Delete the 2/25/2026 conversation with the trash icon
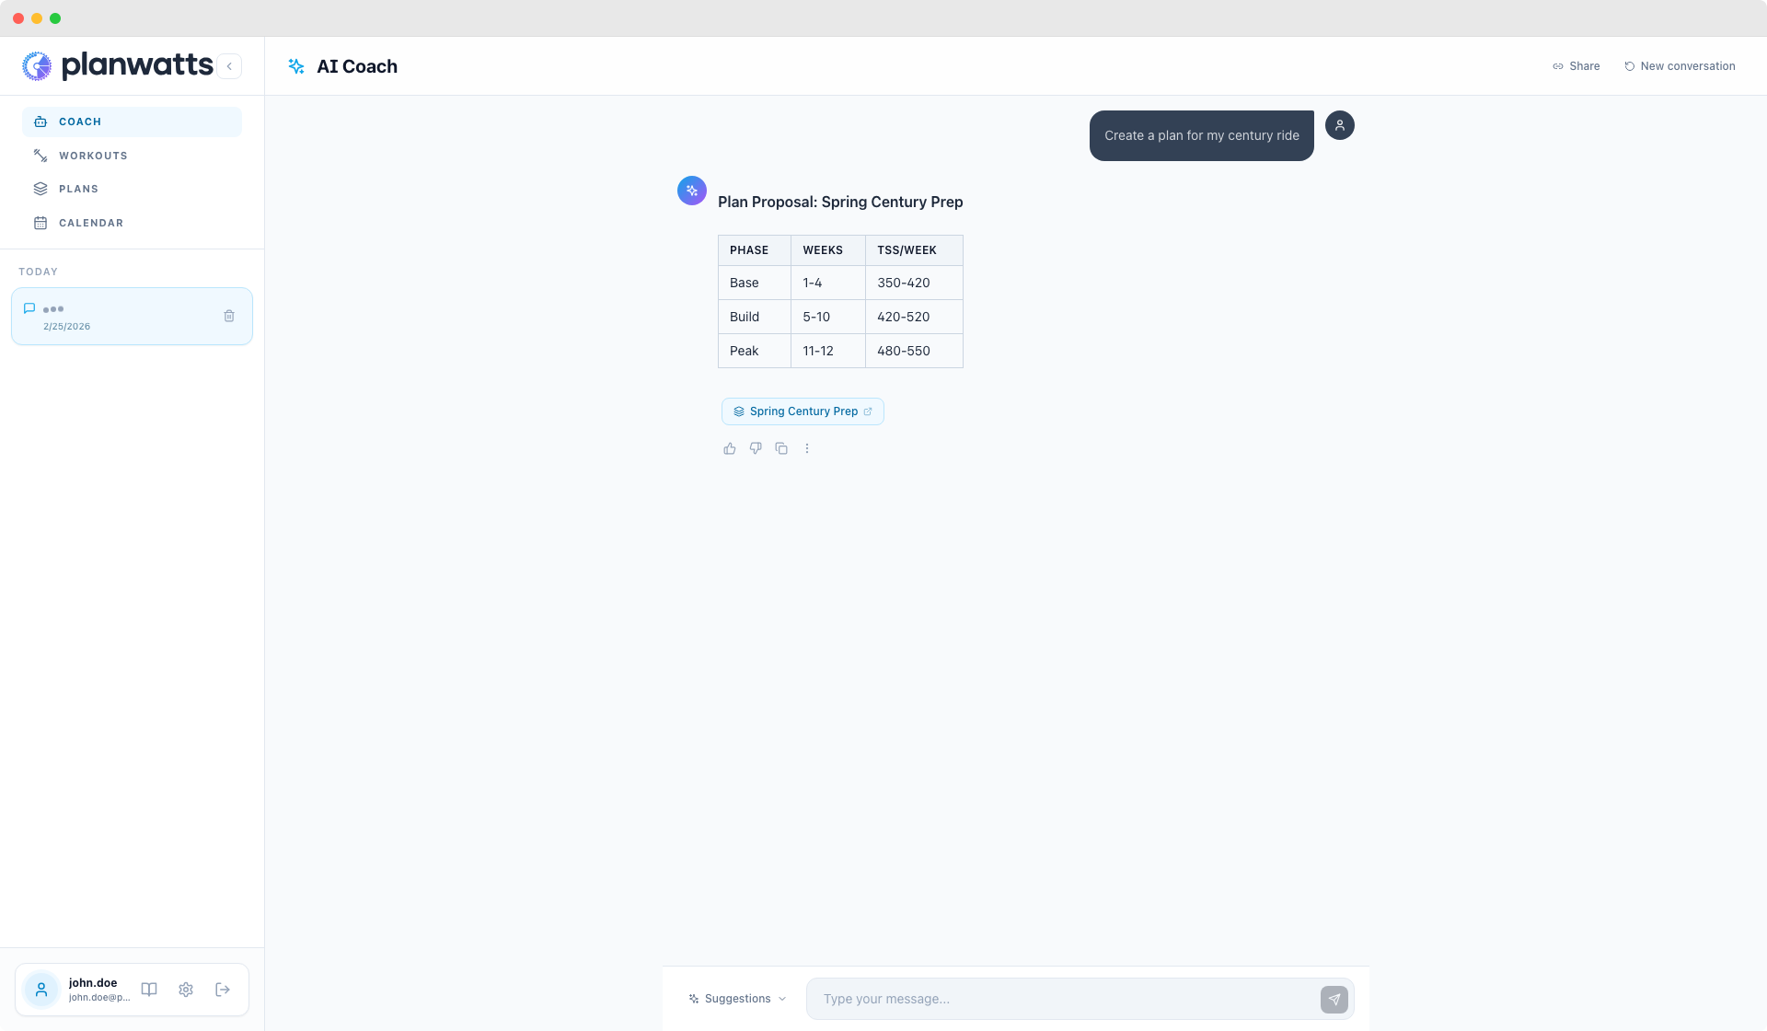This screenshot has width=1767, height=1031. (x=229, y=316)
